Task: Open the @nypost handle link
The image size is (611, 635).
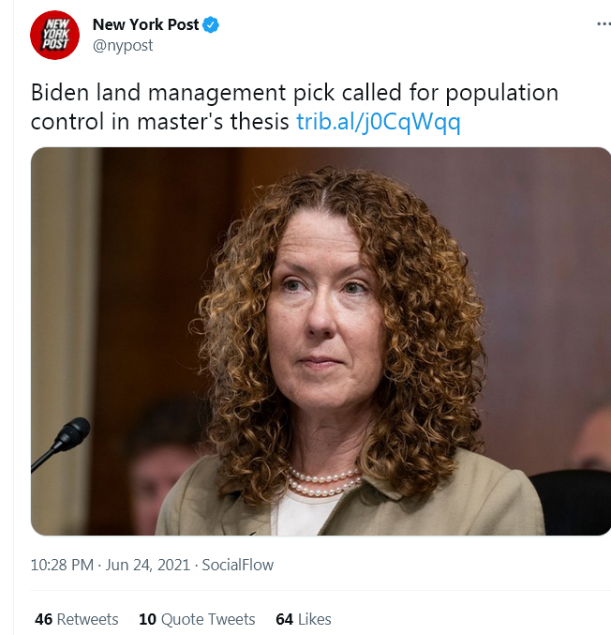Action: coord(123,45)
